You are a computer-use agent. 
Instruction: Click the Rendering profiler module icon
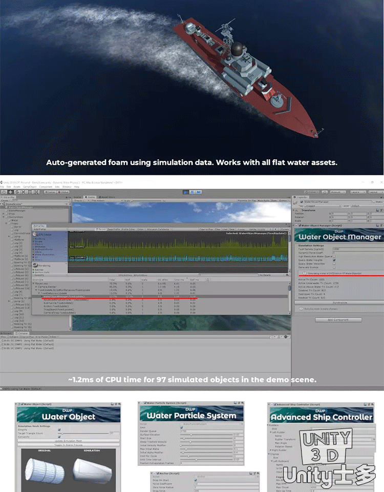tap(35, 265)
